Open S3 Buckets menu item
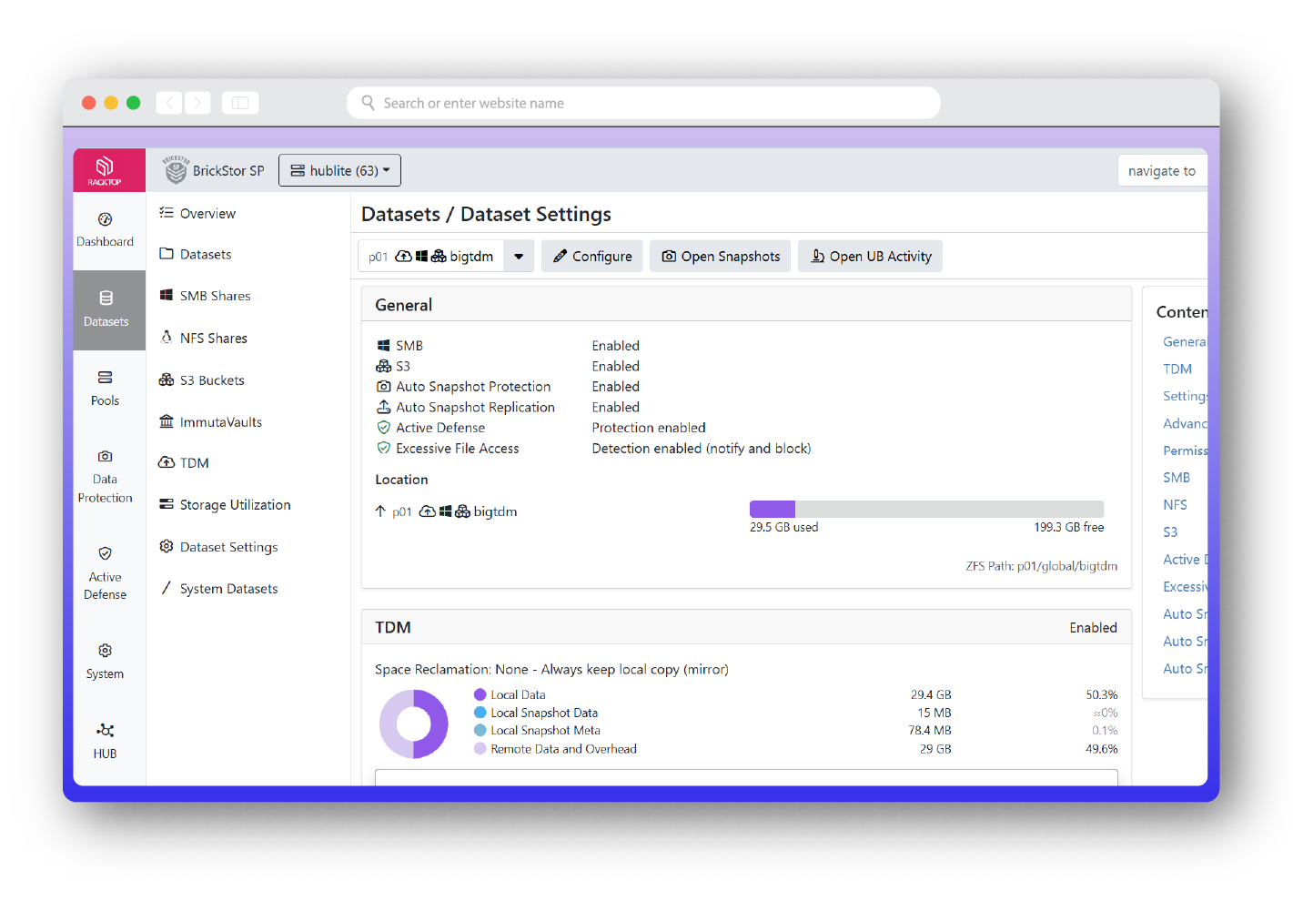 point(202,380)
